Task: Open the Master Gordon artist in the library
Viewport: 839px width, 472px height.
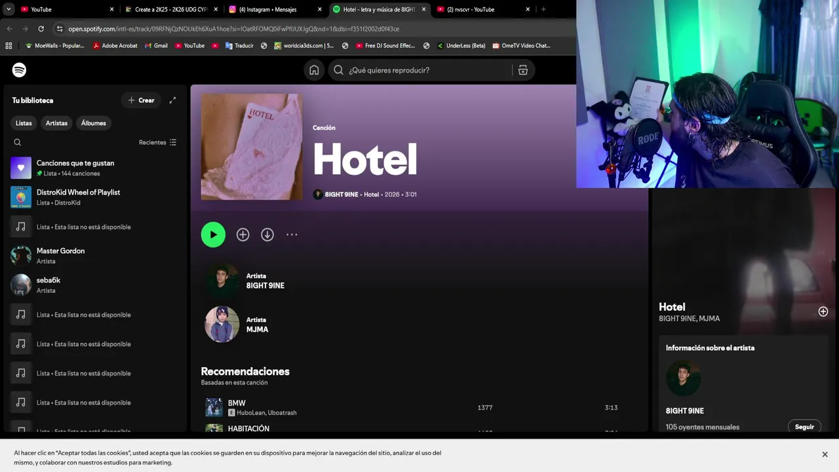Action: pos(95,256)
